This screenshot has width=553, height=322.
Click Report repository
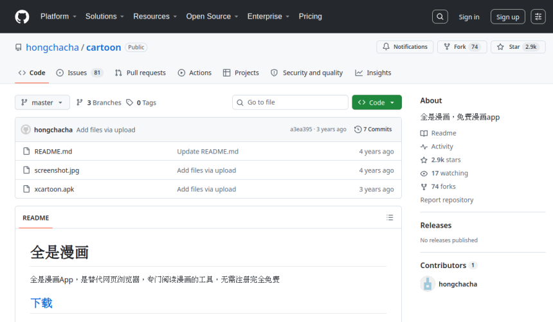click(x=446, y=200)
